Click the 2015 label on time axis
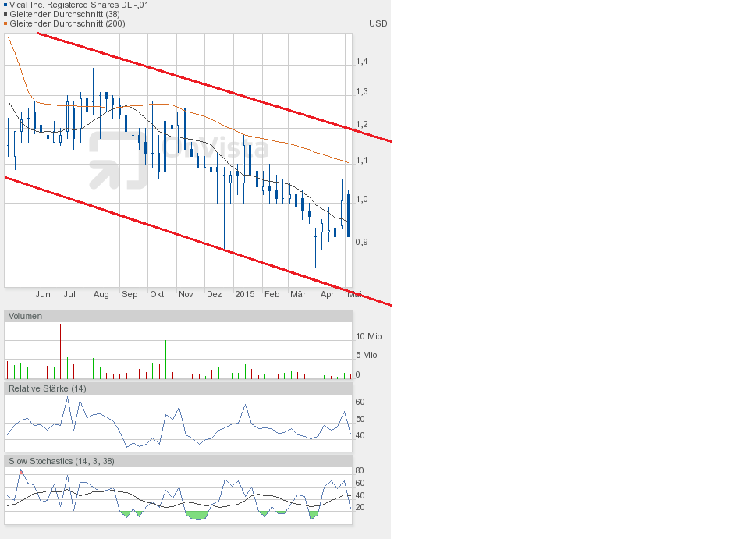The width and height of the screenshot is (749, 539). [x=245, y=294]
